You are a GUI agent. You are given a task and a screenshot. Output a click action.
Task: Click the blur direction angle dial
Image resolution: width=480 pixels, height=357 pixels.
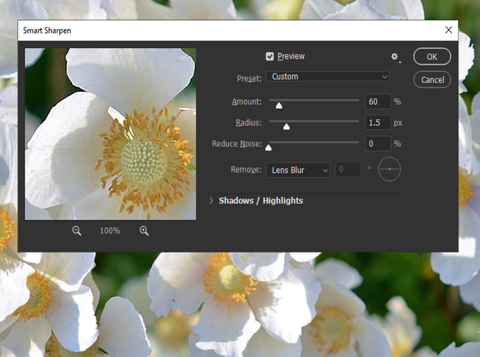pyautogui.click(x=389, y=169)
